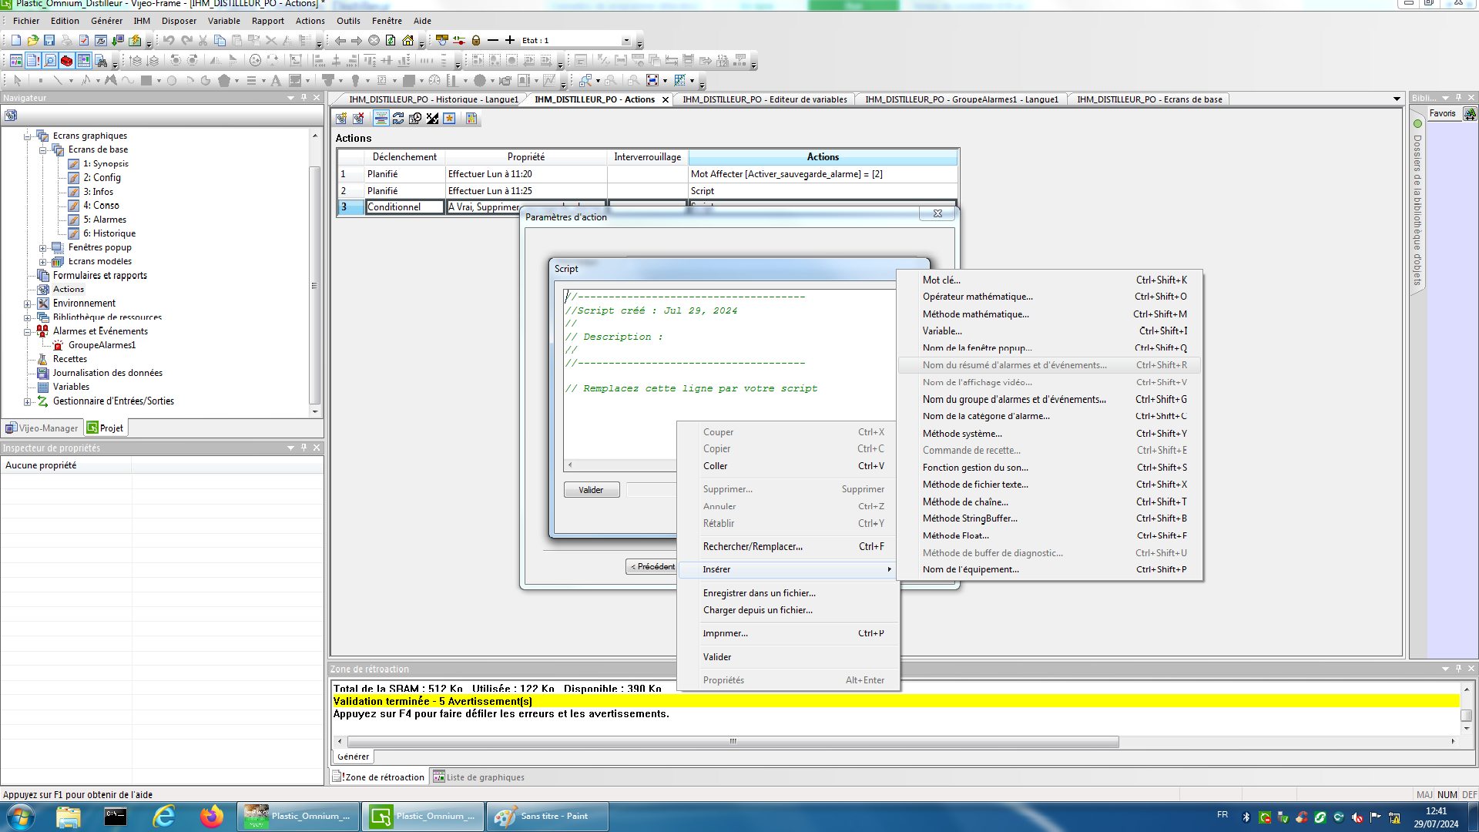Open the Etat : 1 dropdown
Viewport: 1479px width, 832px height.
point(626,41)
